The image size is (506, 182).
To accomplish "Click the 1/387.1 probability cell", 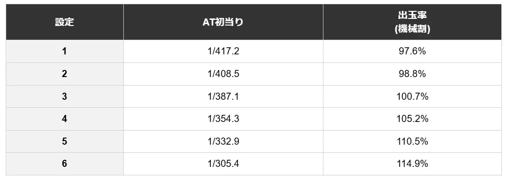I will pos(223,96).
